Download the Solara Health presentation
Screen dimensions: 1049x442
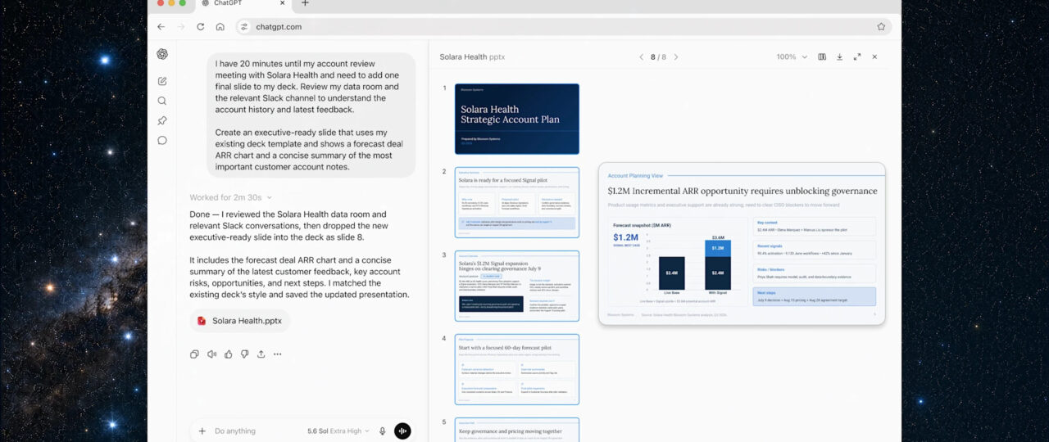pyautogui.click(x=839, y=57)
